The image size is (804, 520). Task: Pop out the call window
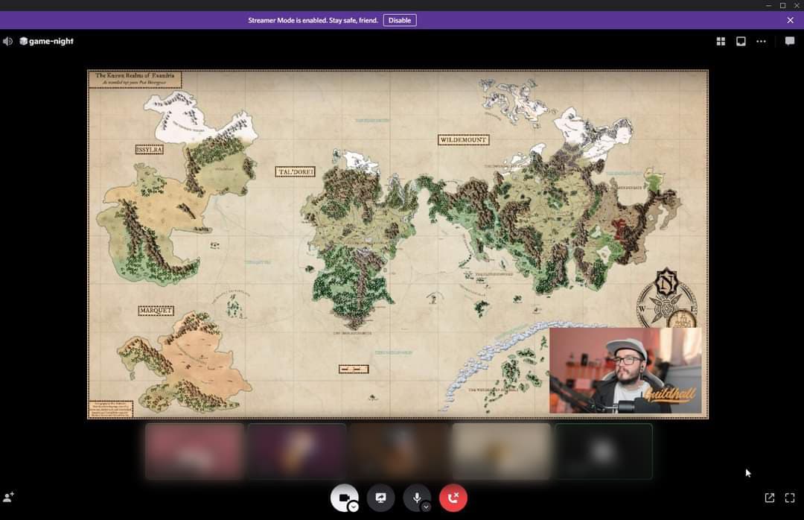tap(770, 498)
